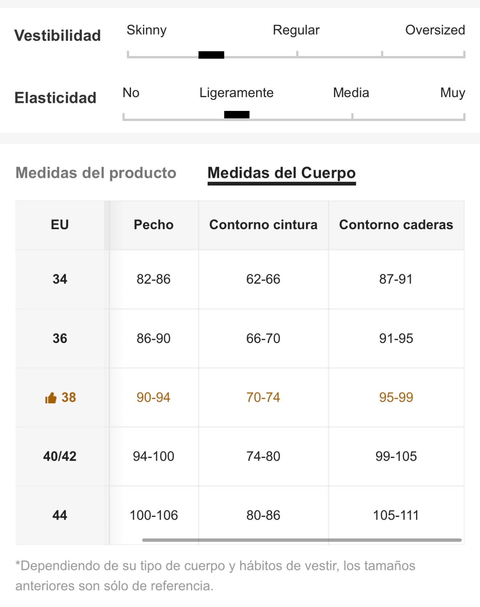Switch to Medidas del producto tab
The image size is (480, 607).
pos(96,173)
